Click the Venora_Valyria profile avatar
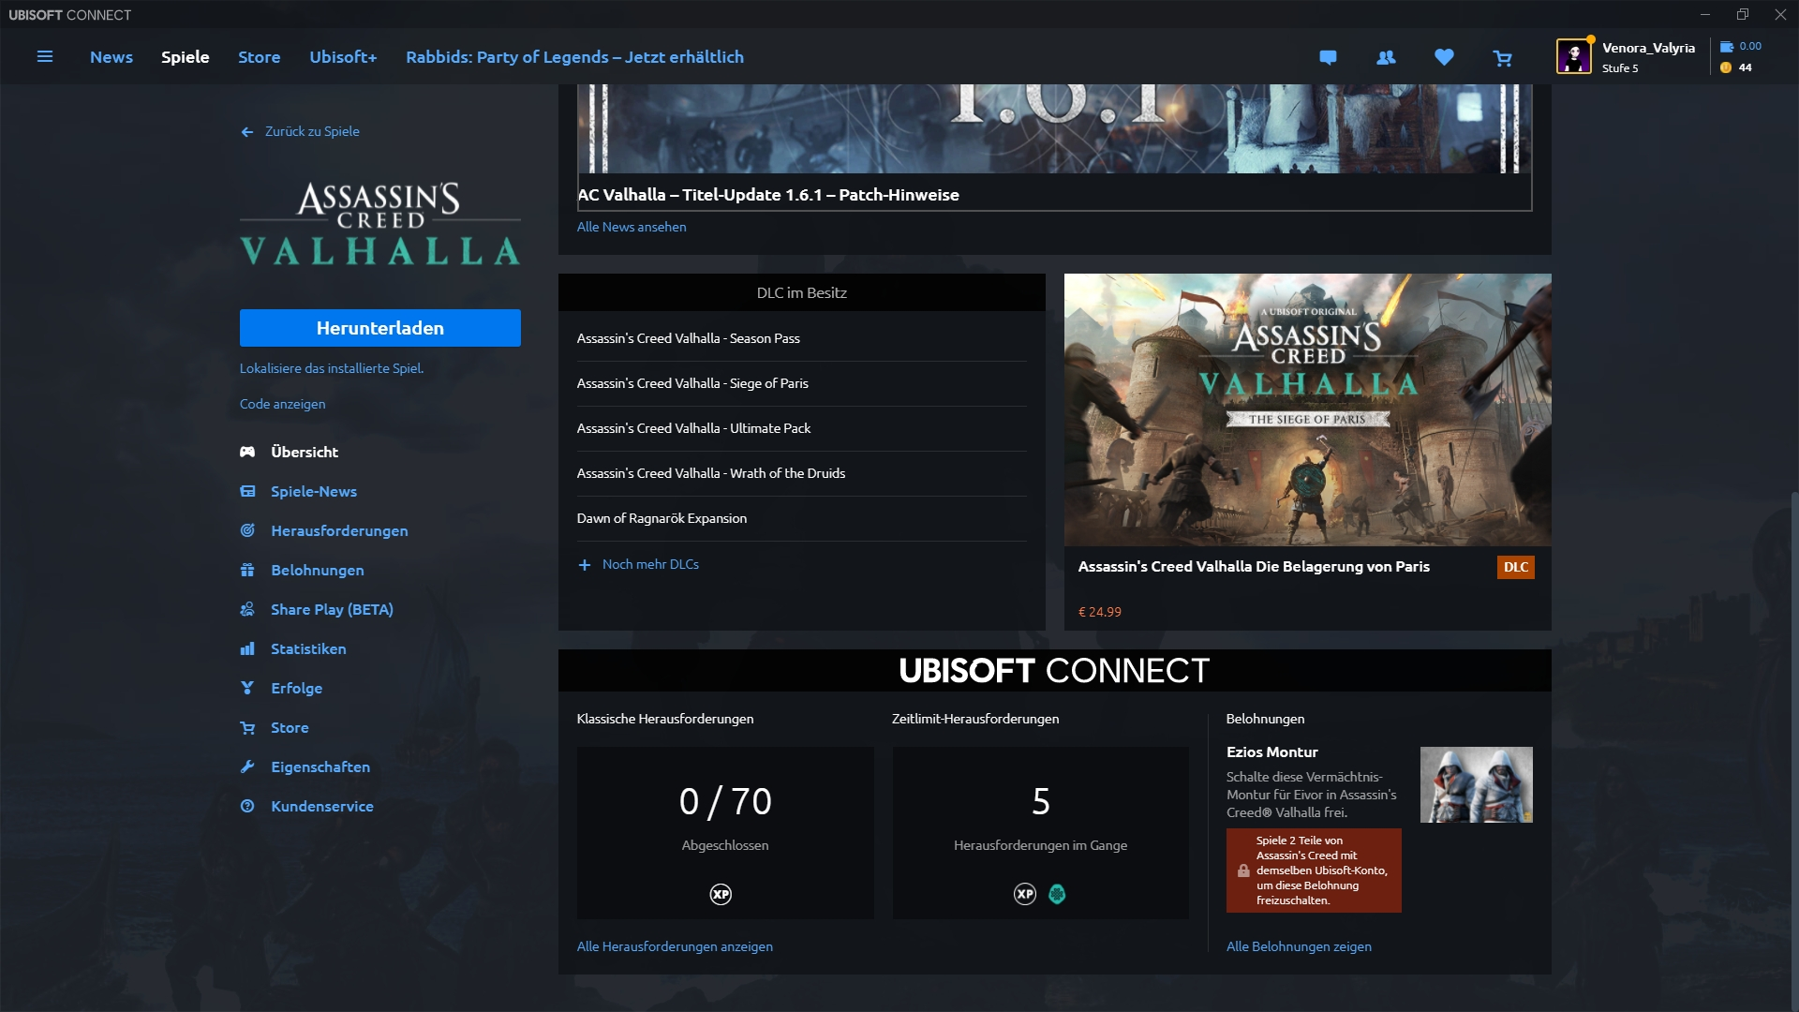The height and width of the screenshot is (1012, 1799). [x=1574, y=56]
